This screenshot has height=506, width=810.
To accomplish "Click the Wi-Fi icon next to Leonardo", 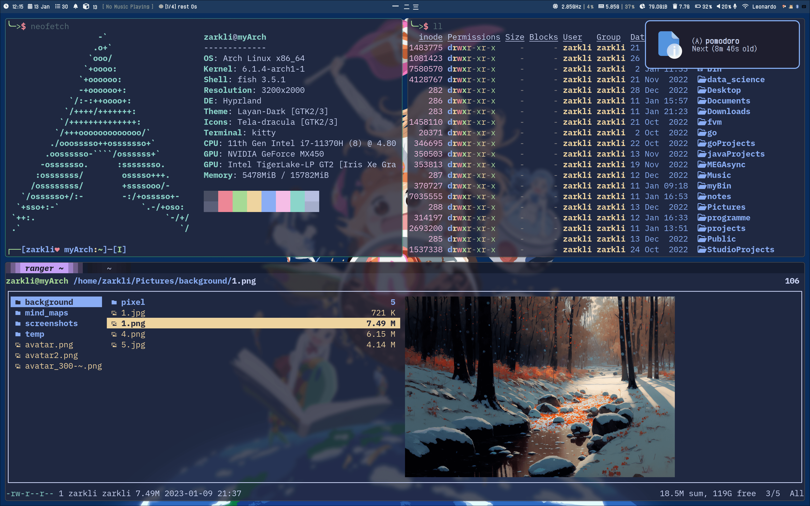I will [x=745, y=6].
